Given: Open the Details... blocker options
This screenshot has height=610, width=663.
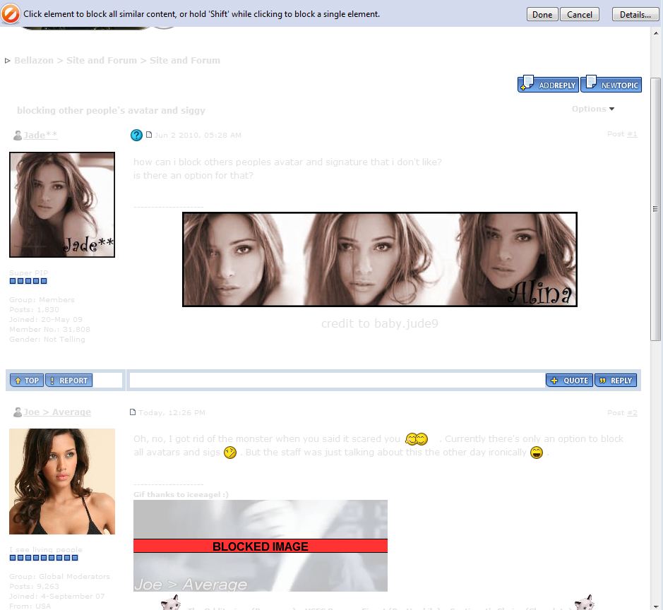Looking at the screenshot, I should 635,14.
